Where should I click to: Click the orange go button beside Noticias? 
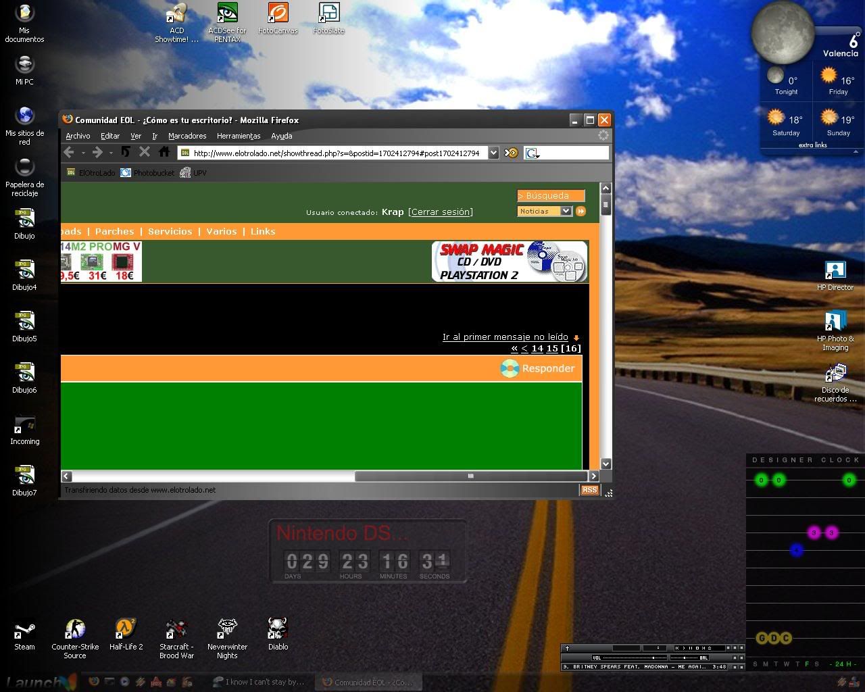click(580, 211)
